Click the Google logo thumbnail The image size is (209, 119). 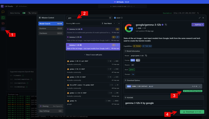point(129,28)
